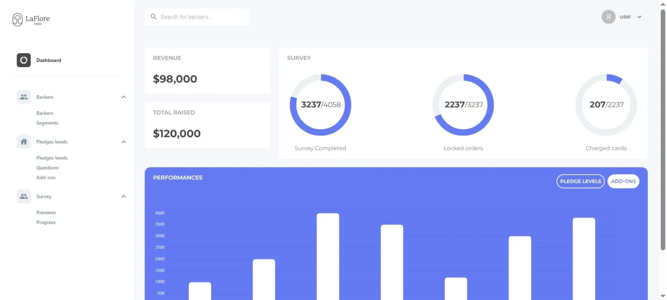Click the Charged cards progress ring
667x300 pixels.
click(606, 105)
